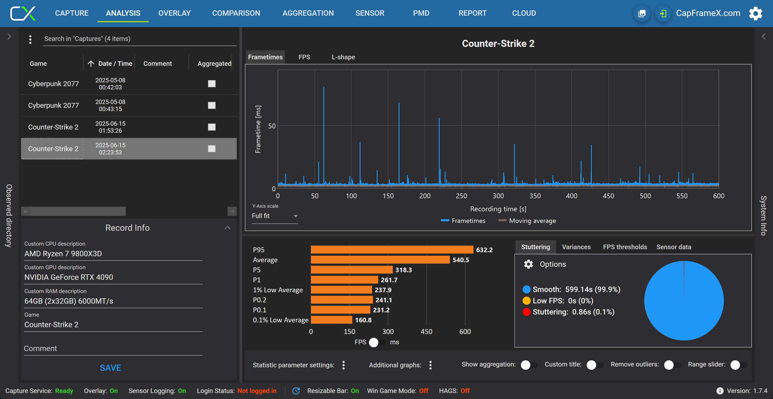
Task: Click the Aggregated column header
Action: tap(214, 64)
